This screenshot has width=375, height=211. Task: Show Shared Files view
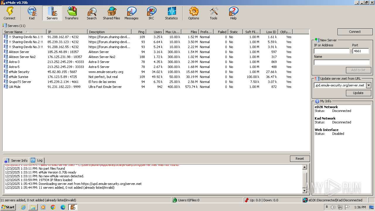(x=111, y=13)
